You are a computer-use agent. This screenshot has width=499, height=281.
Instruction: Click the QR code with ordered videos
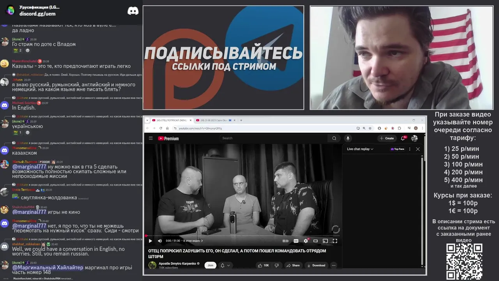pos(464,261)
